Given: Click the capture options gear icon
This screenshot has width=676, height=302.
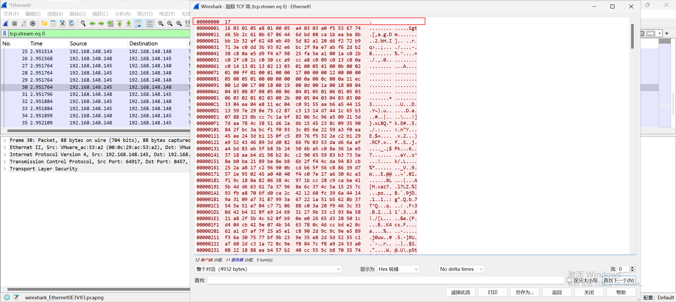Looking at the screenshot, I should 33,24.
